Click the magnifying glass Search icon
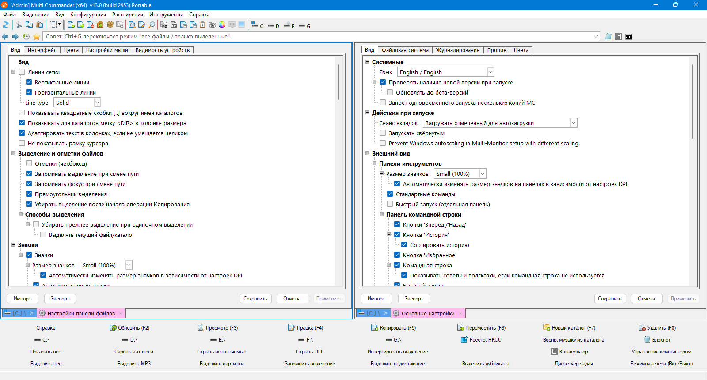Image resolution: width=707 pixels, height=380 pixels. point(152,25)
